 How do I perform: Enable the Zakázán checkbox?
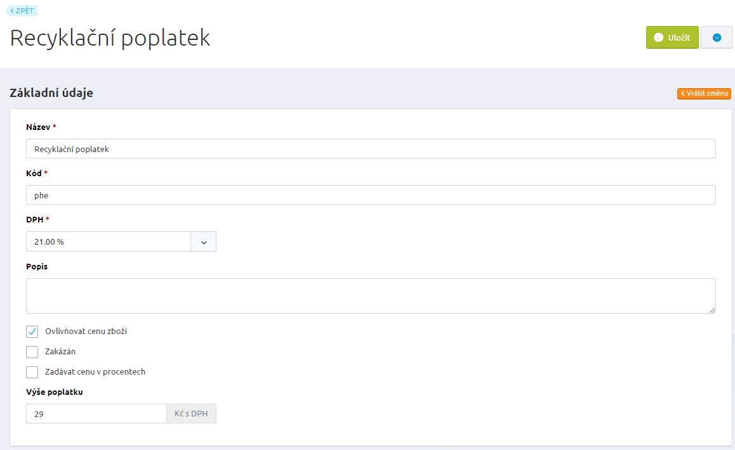pyautogui.click(x=32, y=352)
